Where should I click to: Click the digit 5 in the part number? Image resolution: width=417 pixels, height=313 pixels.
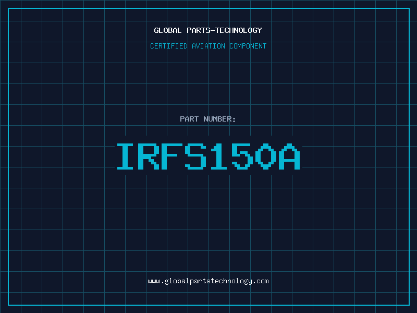(x=243, y=156)
